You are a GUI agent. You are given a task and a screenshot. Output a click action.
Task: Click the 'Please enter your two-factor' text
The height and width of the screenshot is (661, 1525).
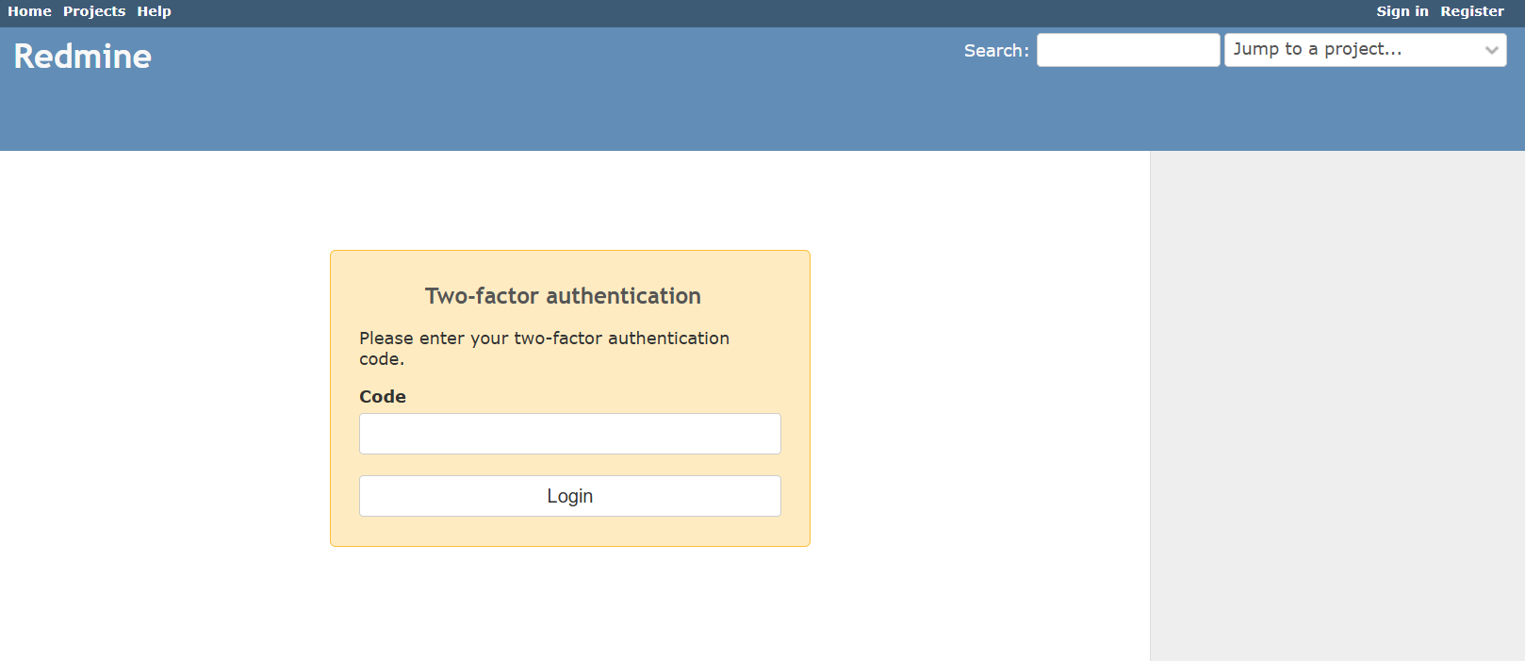click(544, 348)
